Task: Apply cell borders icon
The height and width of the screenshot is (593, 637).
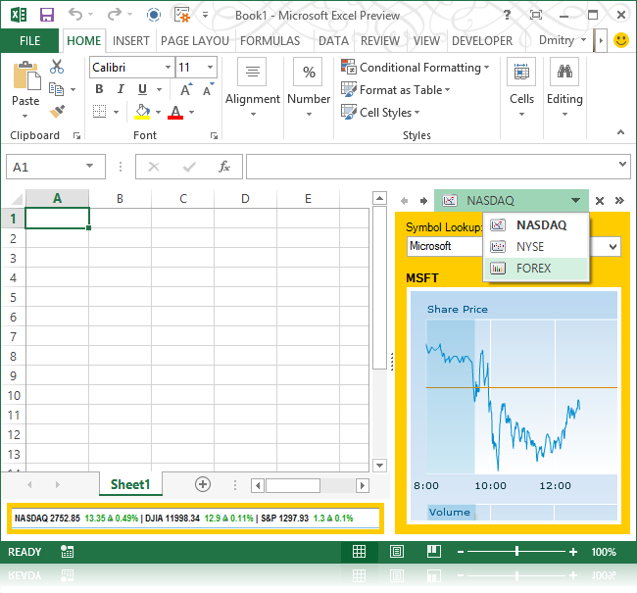Action: tap(100, 111)
